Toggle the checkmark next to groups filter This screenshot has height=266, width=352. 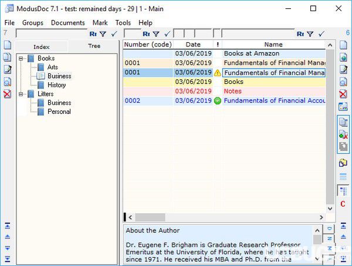tap(114, 34)
